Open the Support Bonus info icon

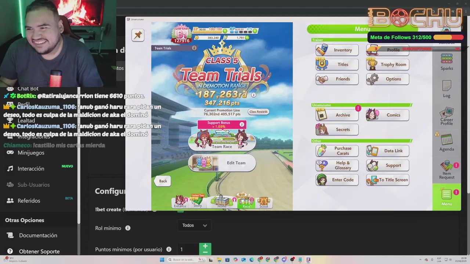242,124
